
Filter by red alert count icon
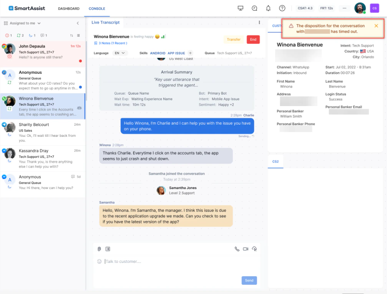coord(8,35)
